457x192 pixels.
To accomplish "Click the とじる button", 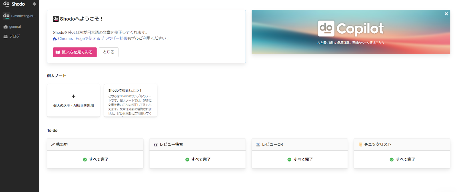I will coord(109,52).
